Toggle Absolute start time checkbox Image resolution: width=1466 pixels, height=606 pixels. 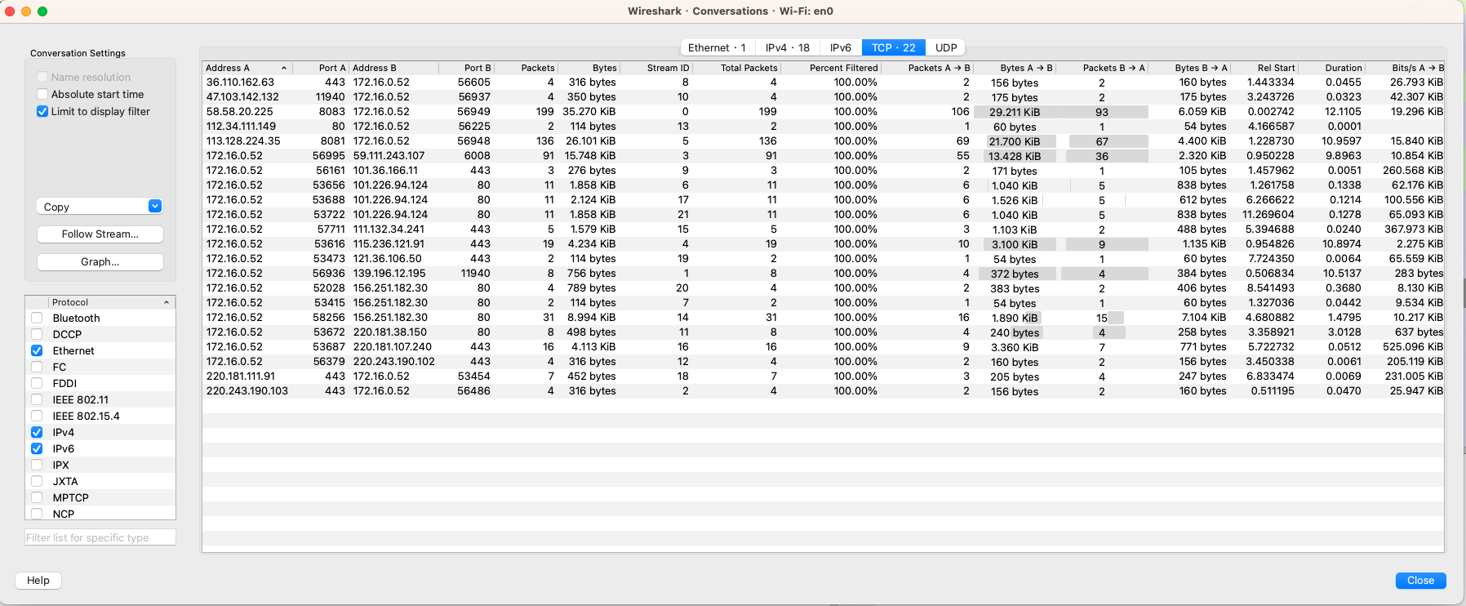coord(42,94)
